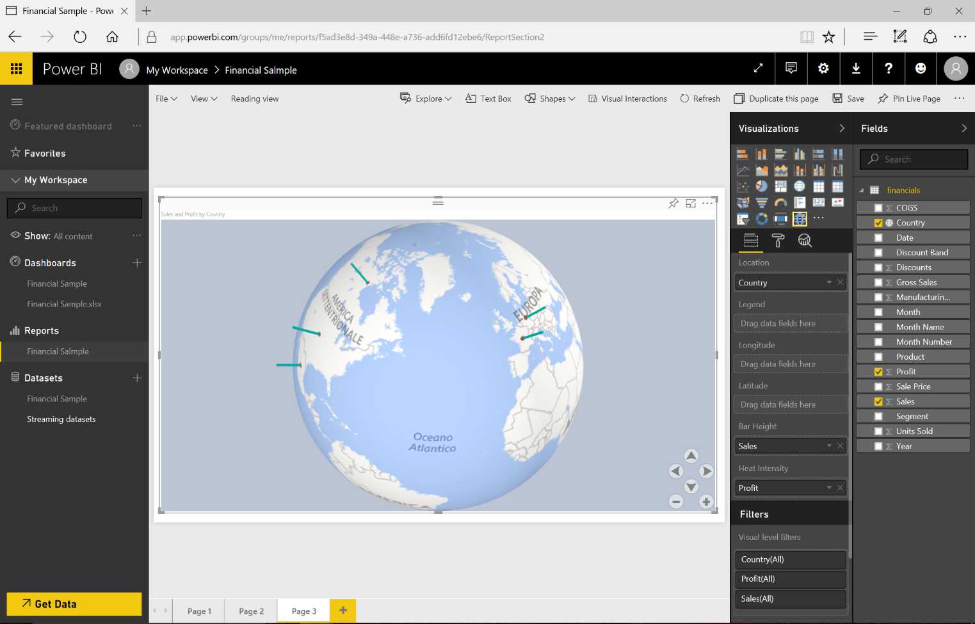
Task: Switch to Page 2 tab
Action: point(251,611)
